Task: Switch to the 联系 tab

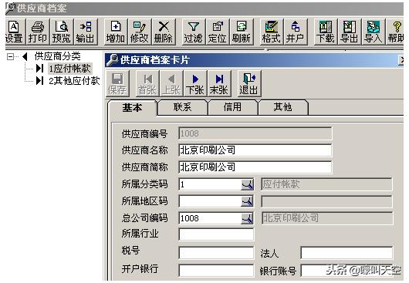Action: pos(182,107)
